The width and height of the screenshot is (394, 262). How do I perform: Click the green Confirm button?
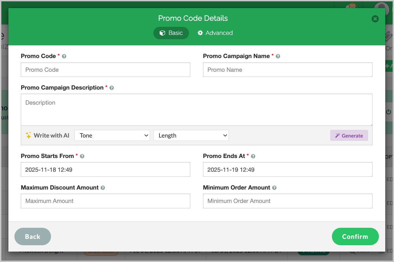(x=355, y=237)
